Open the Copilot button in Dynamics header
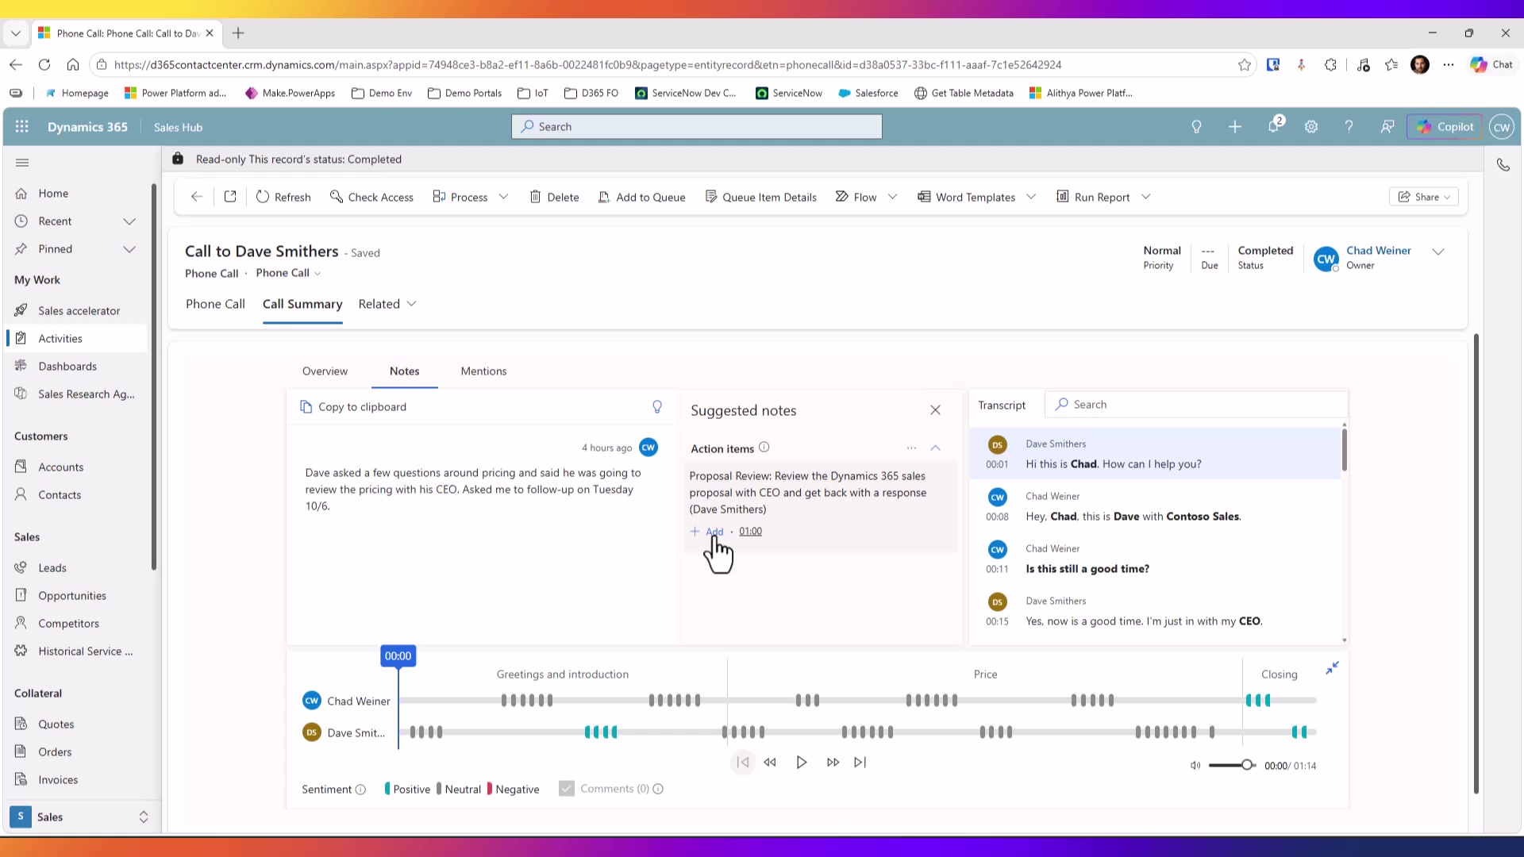Viewport: 1524px width, 857px height. coord(1445,127)
